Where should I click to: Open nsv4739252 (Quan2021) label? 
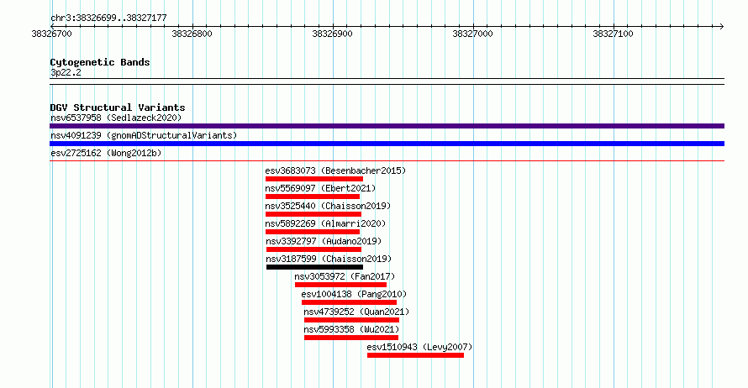(356, 312)
